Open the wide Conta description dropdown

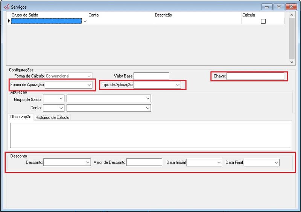tap(147, 108)
